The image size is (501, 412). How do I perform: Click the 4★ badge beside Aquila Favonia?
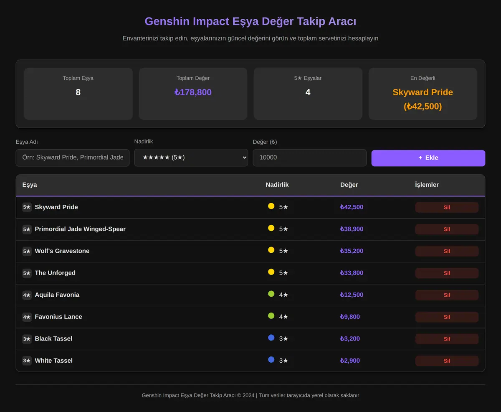tap(27, 295)
